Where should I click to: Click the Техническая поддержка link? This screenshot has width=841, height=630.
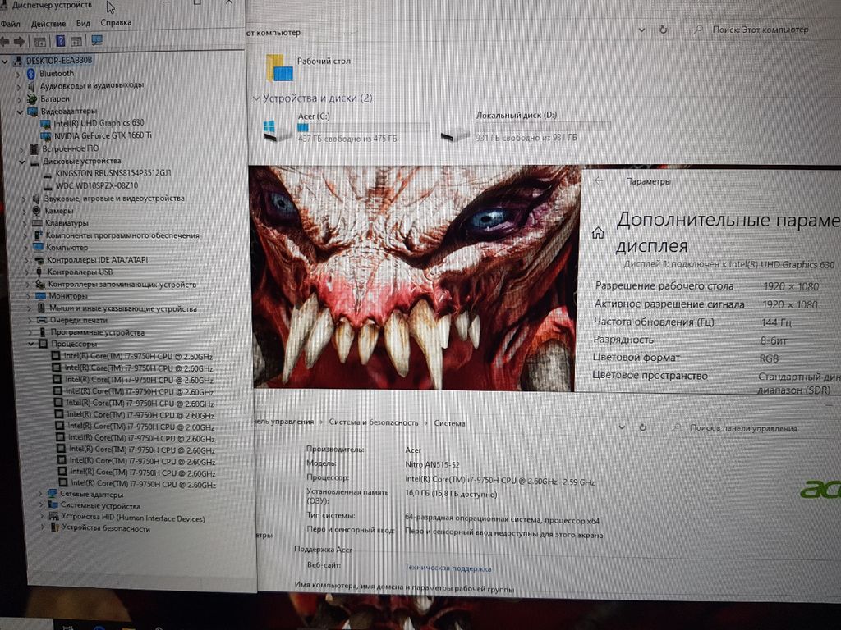coord(448,568)
